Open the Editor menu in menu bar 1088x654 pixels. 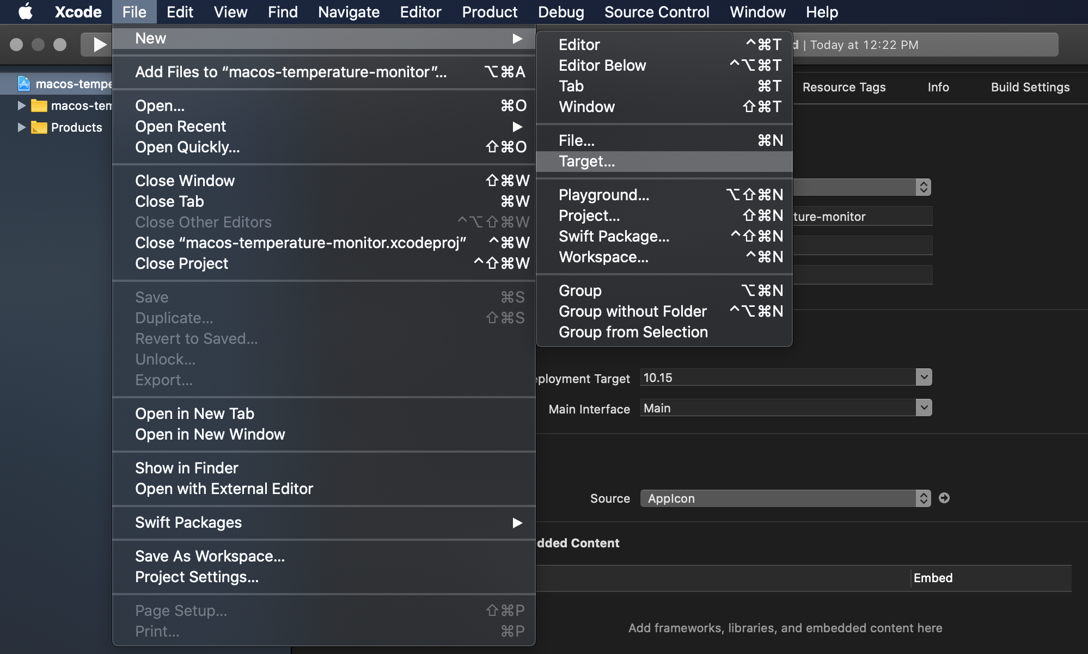pos(420,12)
